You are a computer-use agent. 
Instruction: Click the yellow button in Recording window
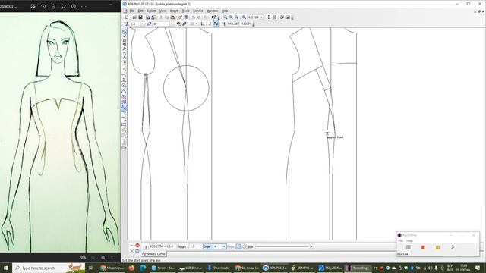point(437,247)
